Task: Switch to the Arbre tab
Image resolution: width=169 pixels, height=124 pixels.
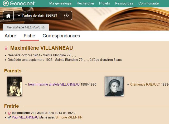Action: (10, 36)
